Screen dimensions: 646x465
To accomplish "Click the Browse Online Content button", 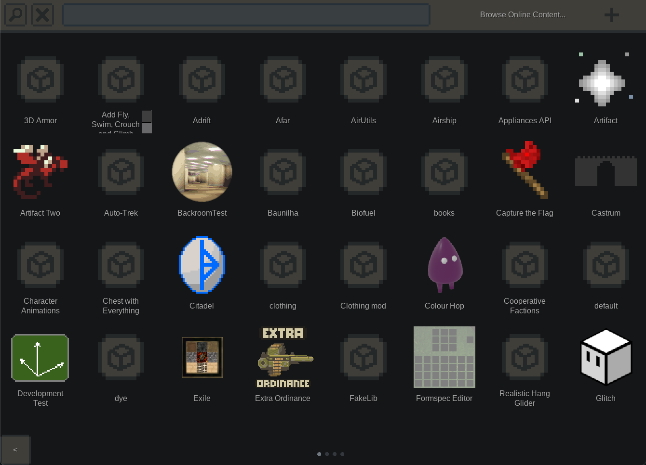I will [523, 15].
